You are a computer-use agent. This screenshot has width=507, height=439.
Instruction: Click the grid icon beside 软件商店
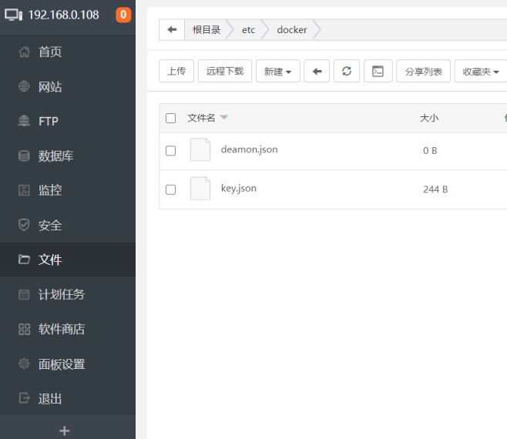coord(24,329)
